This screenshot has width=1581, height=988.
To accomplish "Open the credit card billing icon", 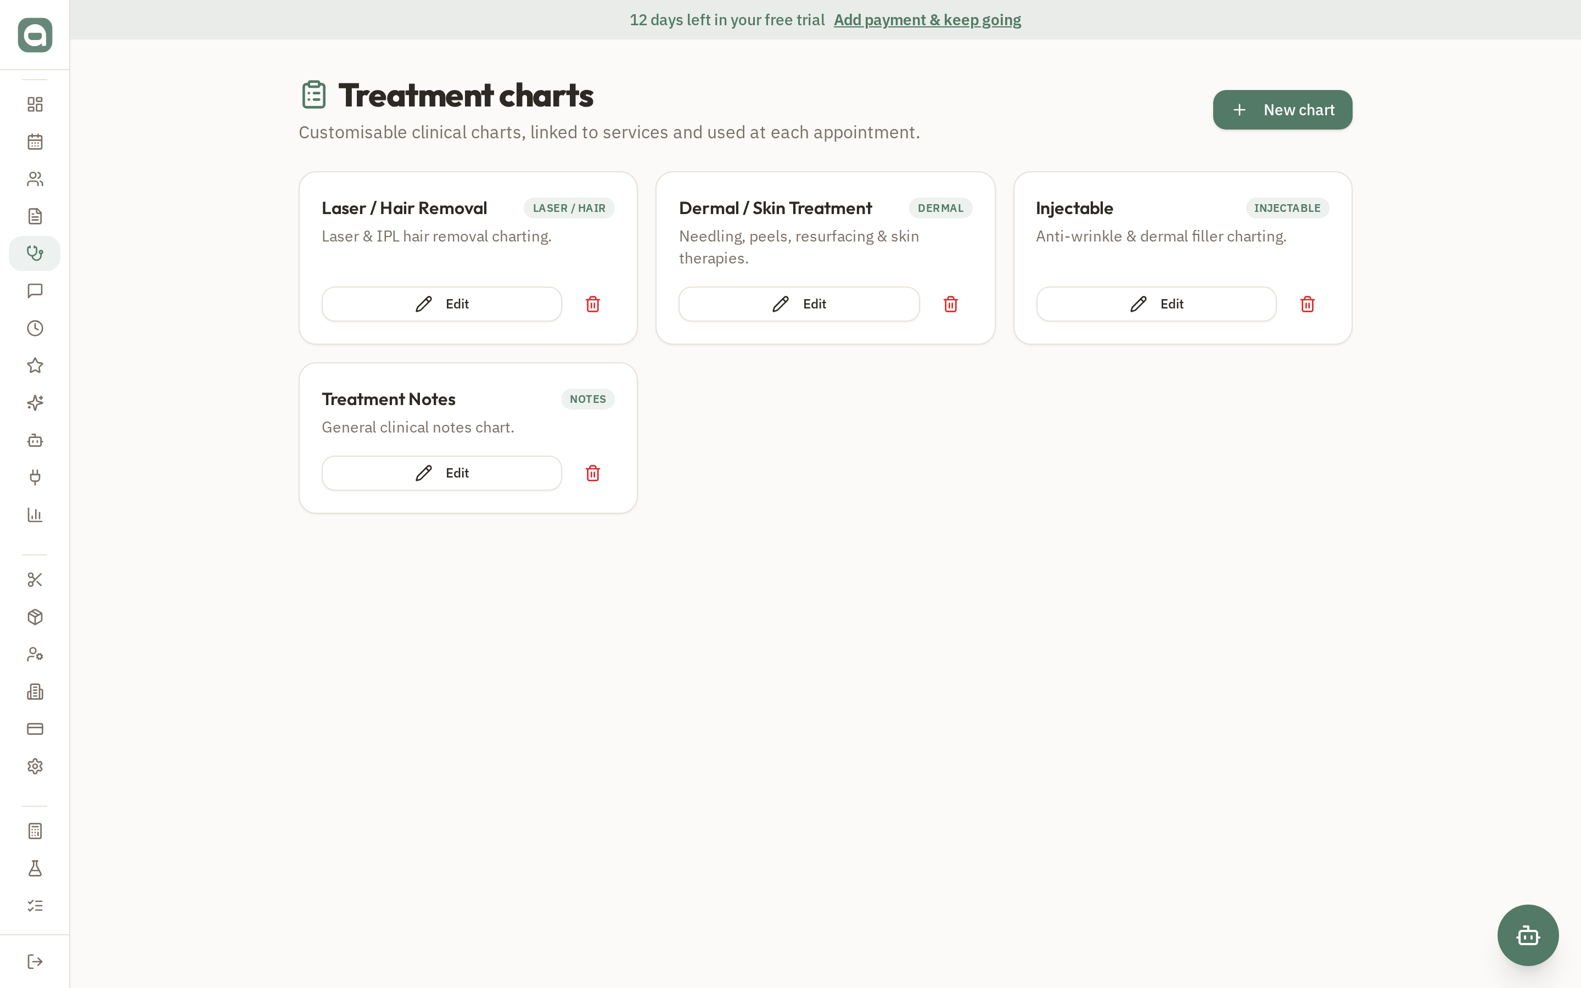I will (35, 728).
